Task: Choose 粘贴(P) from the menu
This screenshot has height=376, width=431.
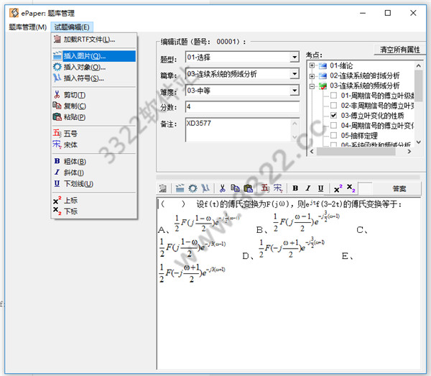Action: pos(93,117)
